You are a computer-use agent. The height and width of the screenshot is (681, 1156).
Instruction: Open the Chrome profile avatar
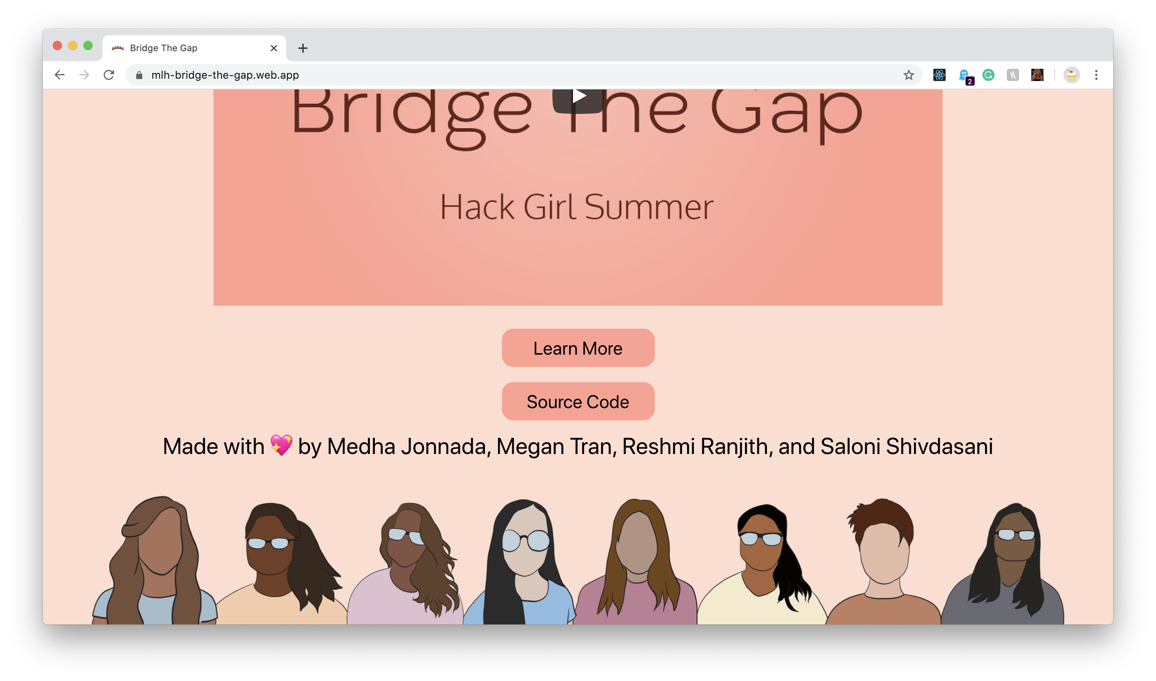click(1071, 75)
